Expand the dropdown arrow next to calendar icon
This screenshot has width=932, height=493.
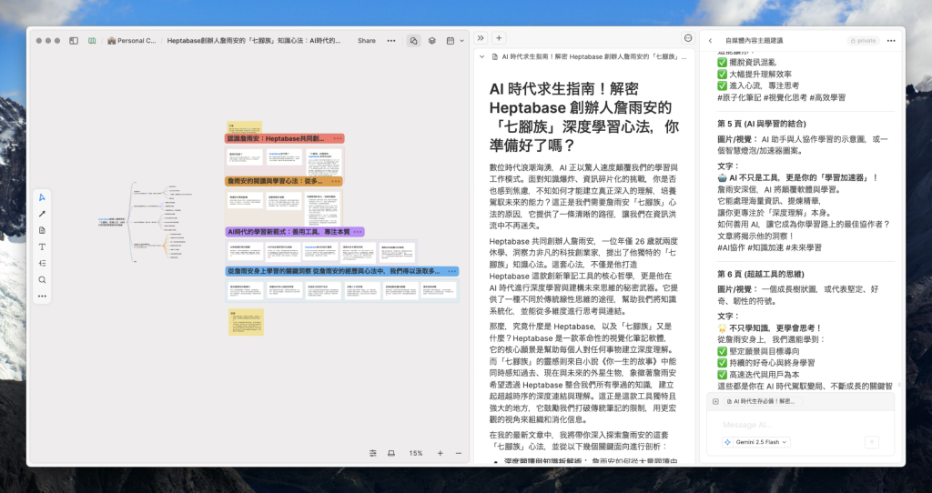[461, 41]
